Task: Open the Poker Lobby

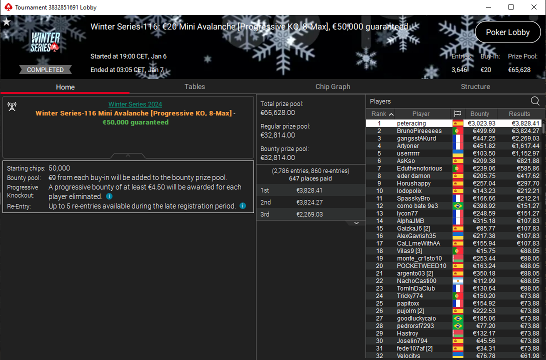Action: click(x=507, y=32)
